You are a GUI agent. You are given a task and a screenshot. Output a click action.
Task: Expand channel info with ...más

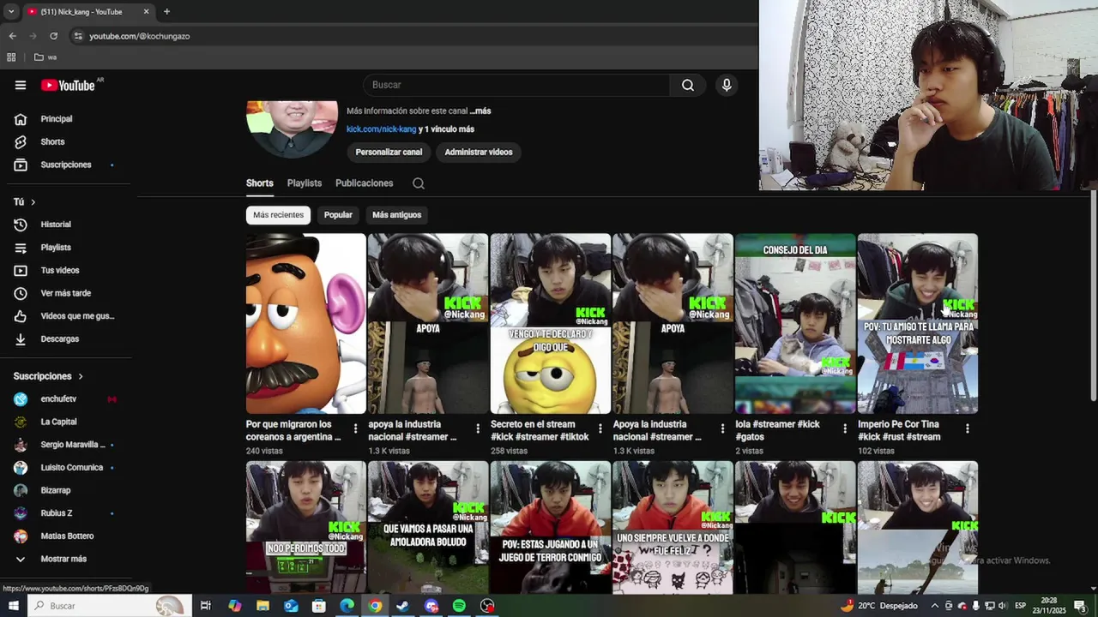coord(480,111)
